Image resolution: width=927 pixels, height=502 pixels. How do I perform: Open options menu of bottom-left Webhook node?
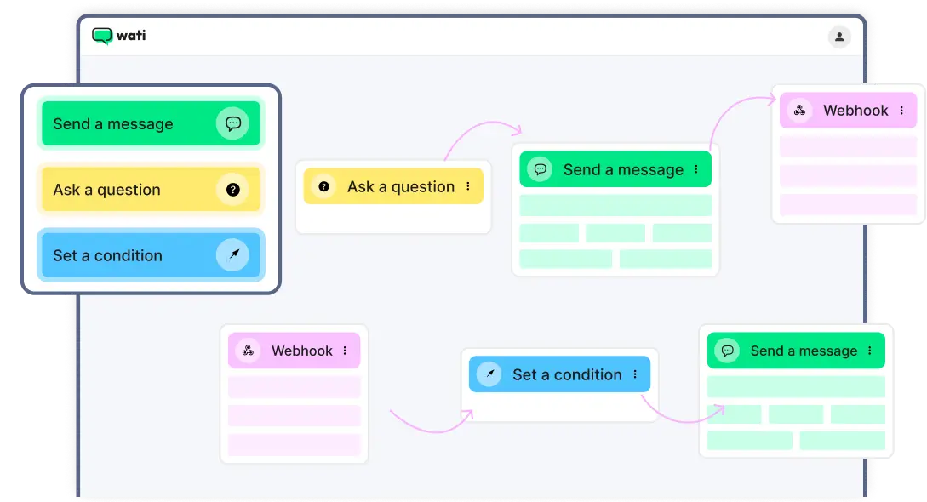point(346,351)
